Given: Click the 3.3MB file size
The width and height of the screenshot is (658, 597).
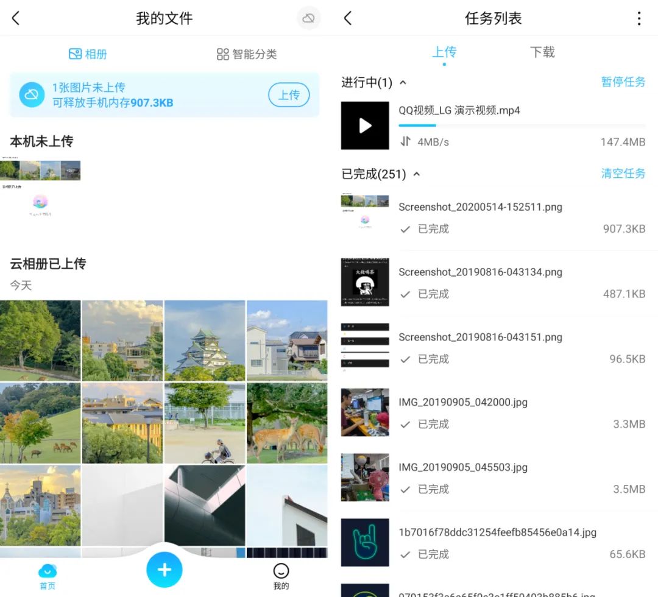Looking at the screenshot, I should click(x=629, y=424).
